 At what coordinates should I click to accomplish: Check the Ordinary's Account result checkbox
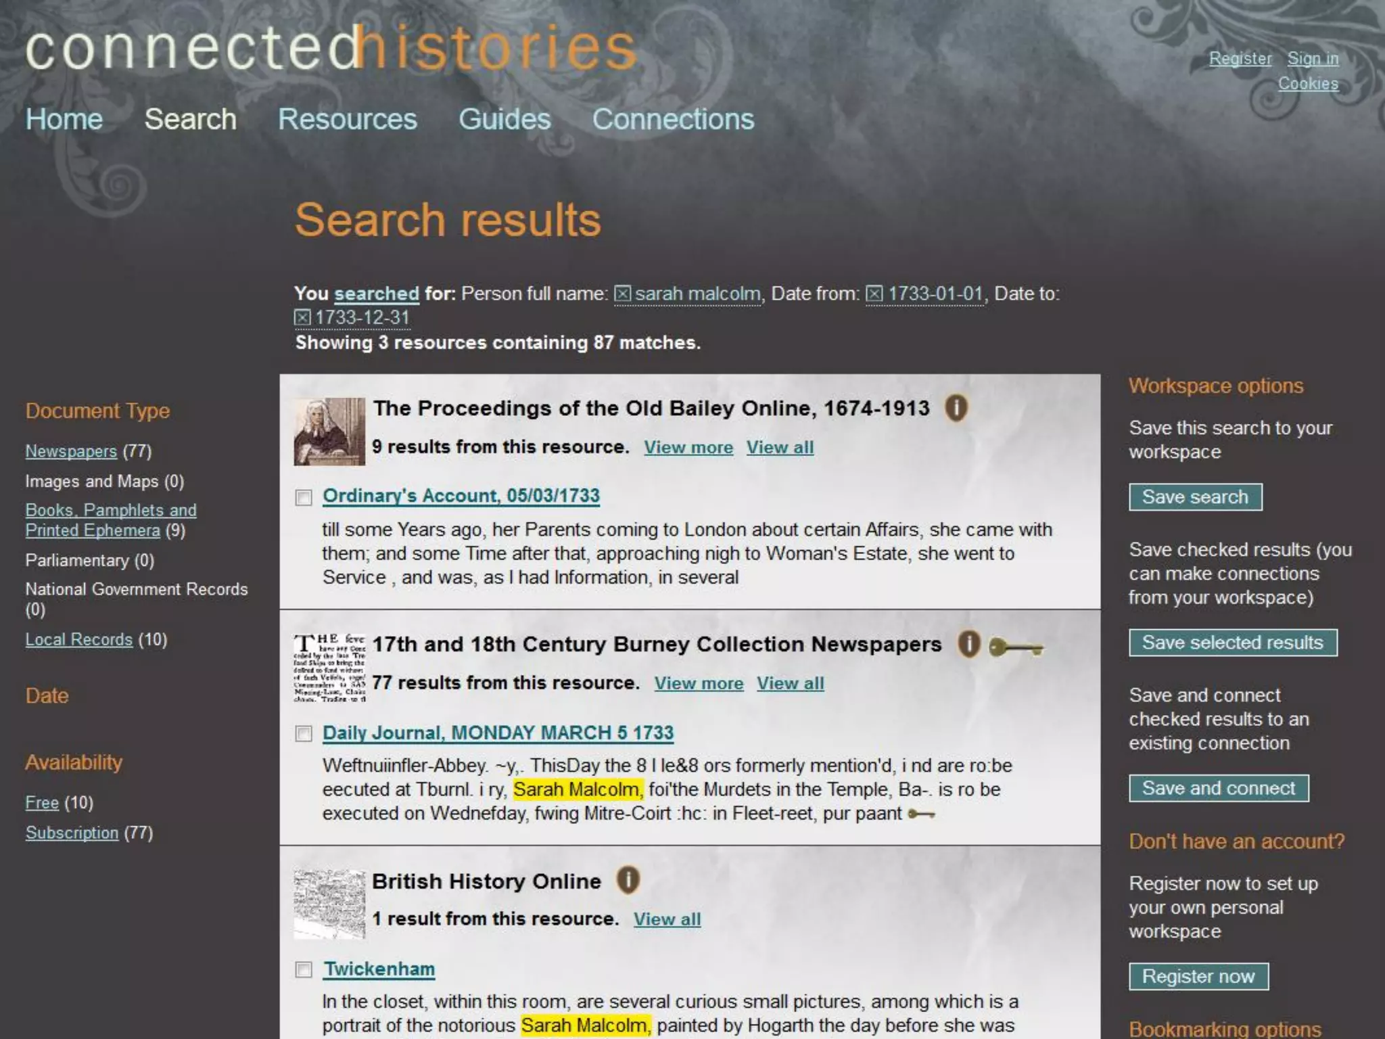(x=304, y=498)
